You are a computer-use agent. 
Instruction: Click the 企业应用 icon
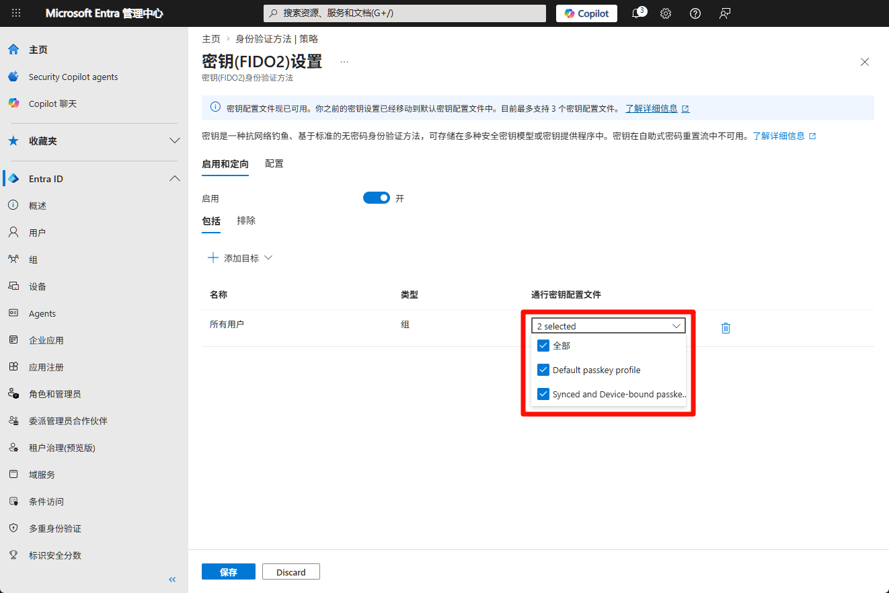(13, 340)
